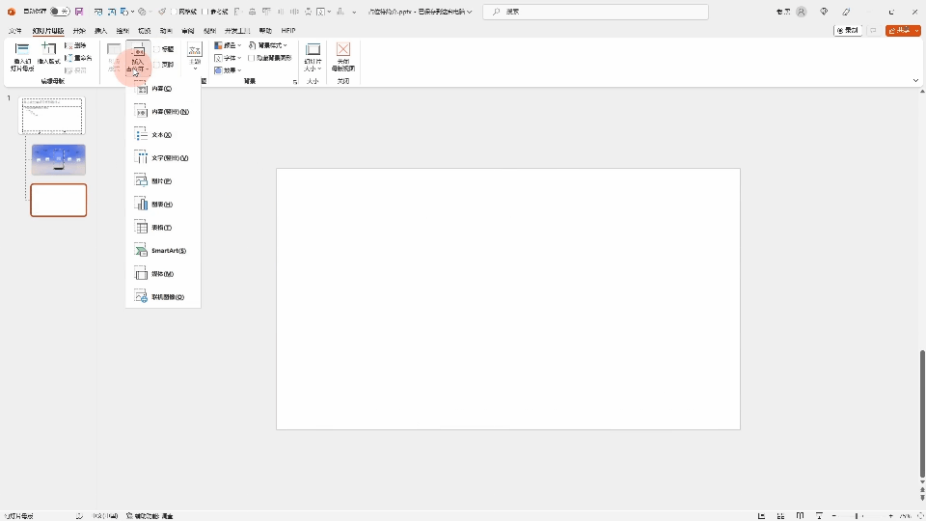Click the Save icon in title bar

coord(79,12)
